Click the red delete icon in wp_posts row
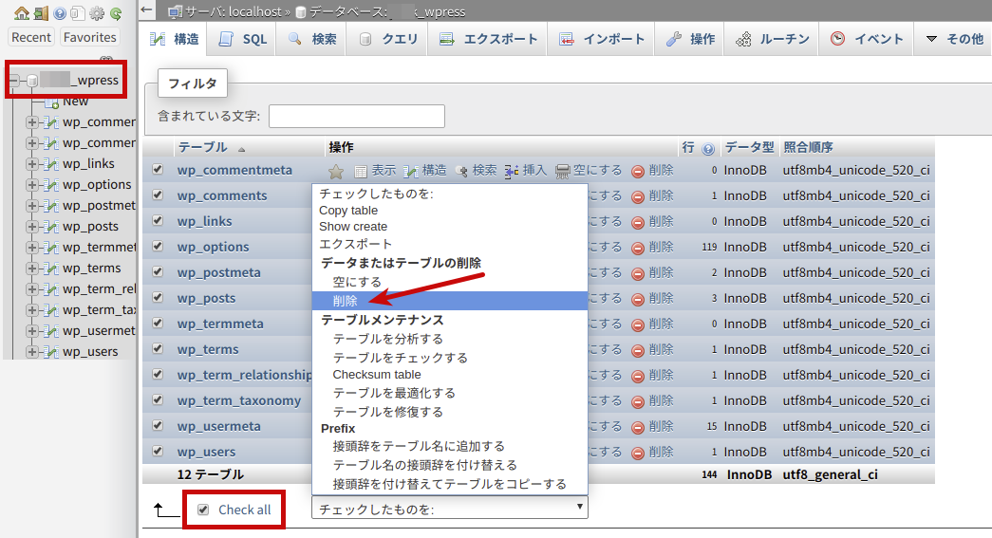 pyautogui.click(x=638, y=299)
